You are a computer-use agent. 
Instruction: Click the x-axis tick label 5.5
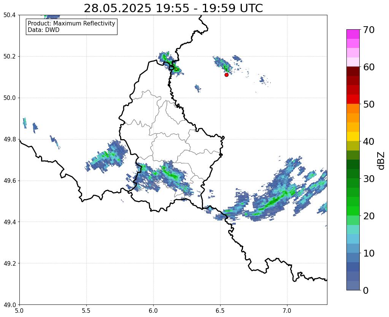coord(86,311)
